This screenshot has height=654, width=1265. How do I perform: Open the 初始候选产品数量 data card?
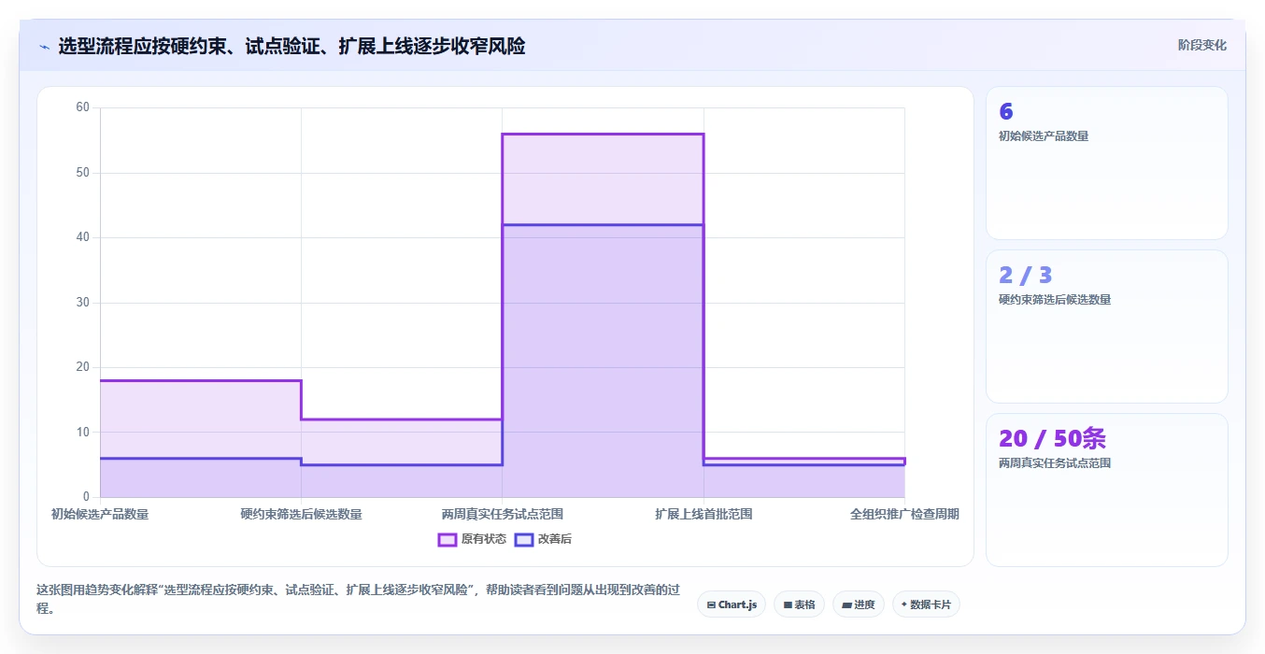(1107, 163)
